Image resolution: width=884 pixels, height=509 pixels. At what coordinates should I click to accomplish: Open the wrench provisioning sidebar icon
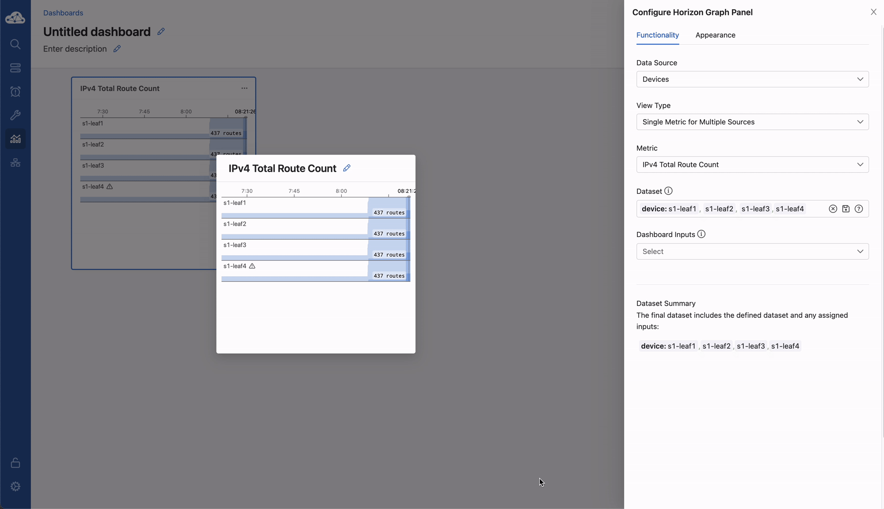click(x=15, y=115)
